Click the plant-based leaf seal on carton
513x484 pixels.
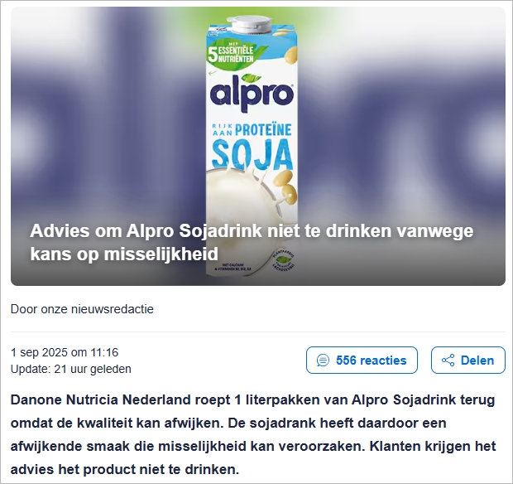coord(284,262)
